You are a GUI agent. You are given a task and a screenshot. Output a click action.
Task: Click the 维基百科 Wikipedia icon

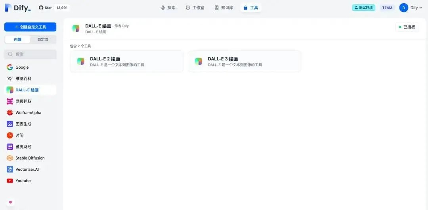coord(10,79)
